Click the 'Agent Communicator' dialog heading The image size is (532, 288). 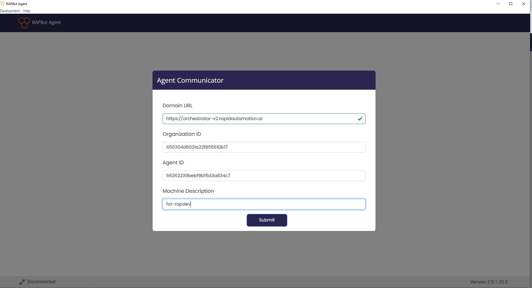(x=190, y=80)
